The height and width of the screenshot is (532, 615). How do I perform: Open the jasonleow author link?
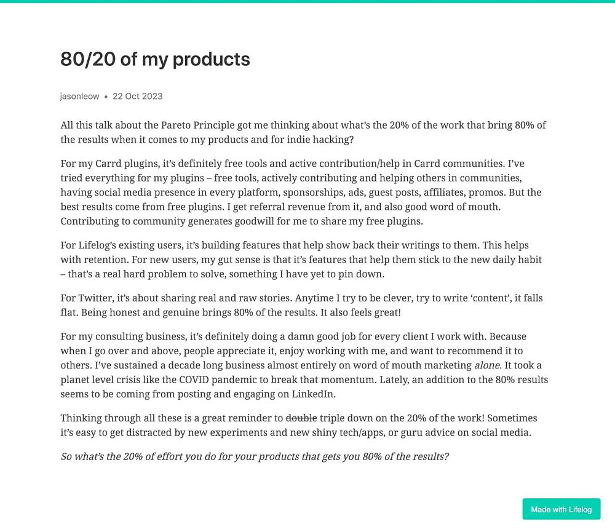79,96
